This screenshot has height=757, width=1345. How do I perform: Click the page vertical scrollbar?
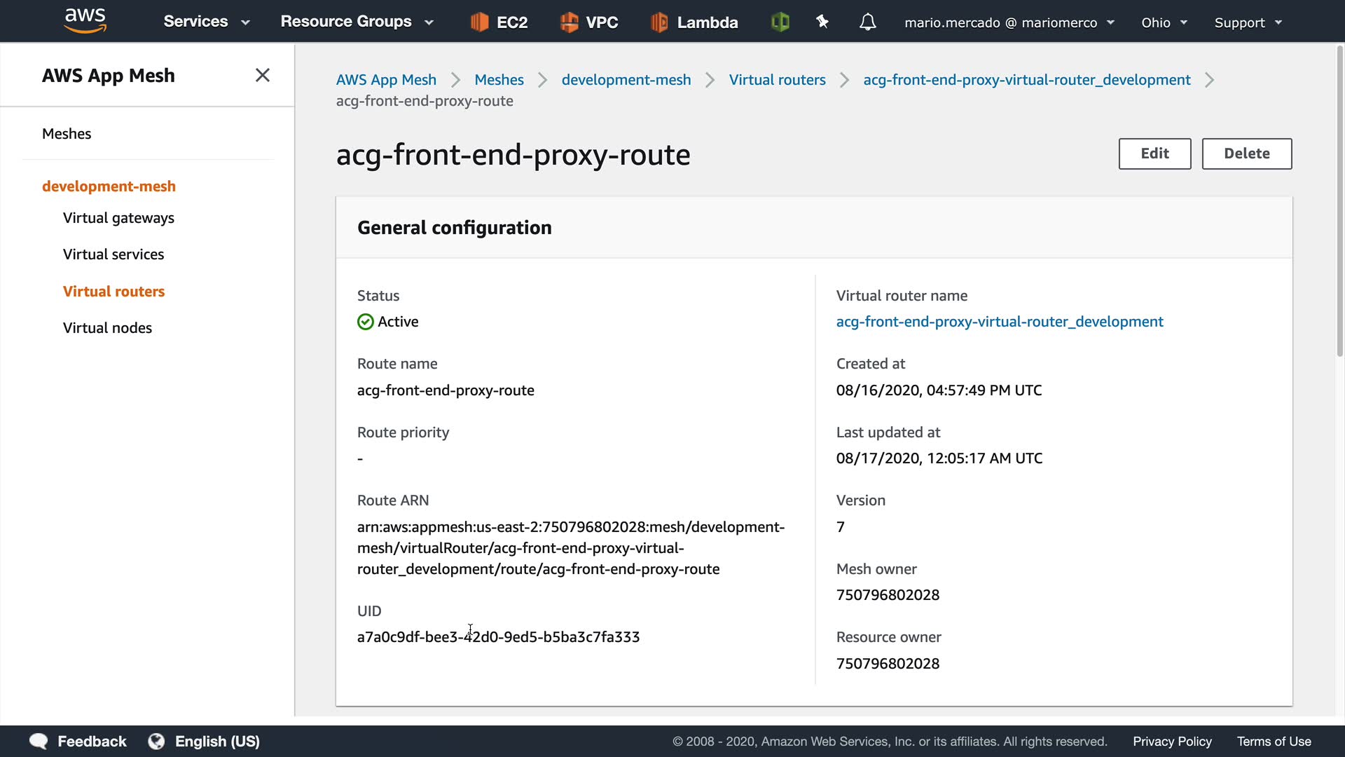tap(1339, 203)
